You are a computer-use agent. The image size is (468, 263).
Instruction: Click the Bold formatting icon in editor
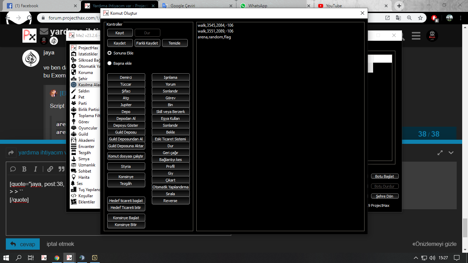point(24,169)
